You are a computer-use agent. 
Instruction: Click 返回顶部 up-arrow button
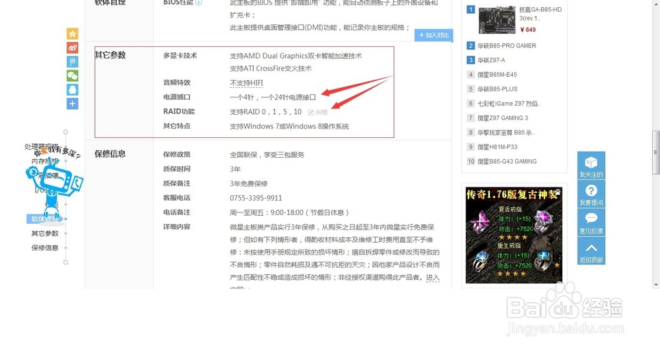tap(591, 251)
